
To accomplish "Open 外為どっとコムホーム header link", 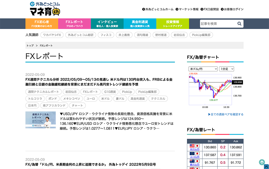I will 158,9.
